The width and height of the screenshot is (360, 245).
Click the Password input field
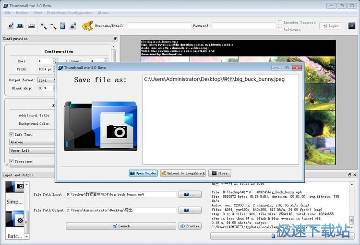tap(243, 26)
